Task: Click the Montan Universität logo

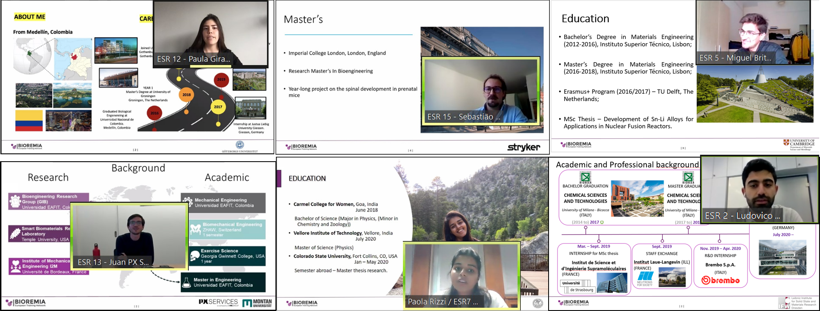Action: [257, 303]
